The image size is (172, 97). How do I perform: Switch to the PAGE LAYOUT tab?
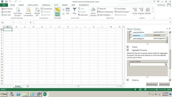pos(33,5)
